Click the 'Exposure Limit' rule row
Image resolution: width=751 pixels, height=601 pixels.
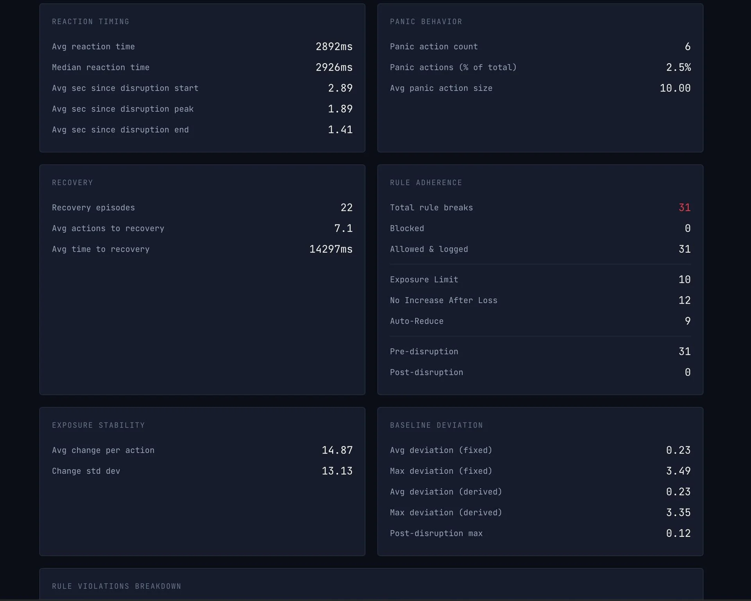[x=540, y=280]
